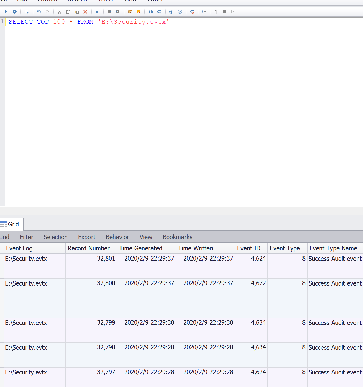This screenshot has width=363, height=387.
Task: Select cell with record number 32,799
Action: [106, 323]
